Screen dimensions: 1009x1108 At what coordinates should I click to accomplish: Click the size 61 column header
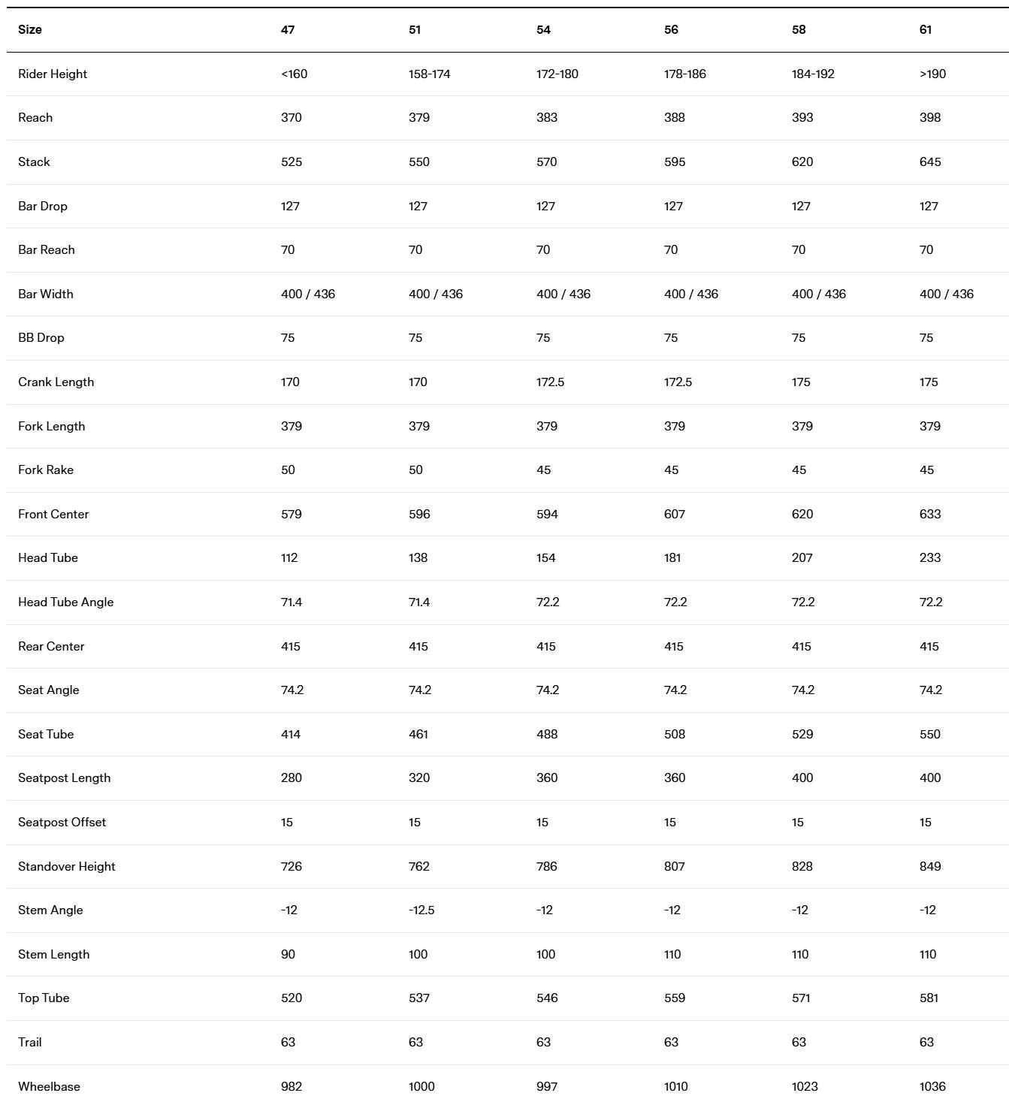tap(926, 30)
